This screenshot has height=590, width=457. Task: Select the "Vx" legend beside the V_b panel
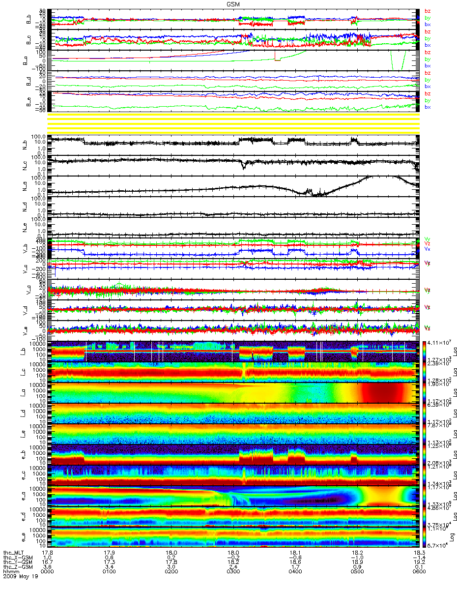point(427,249)
